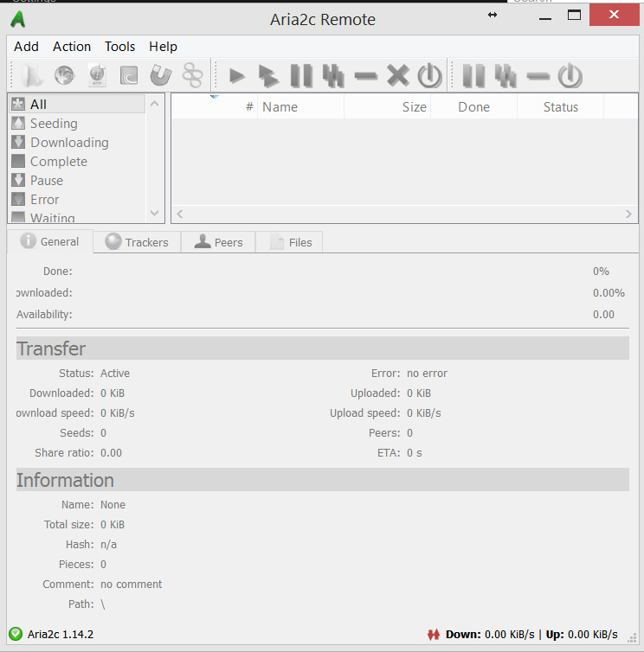644x652 pixels.
Task: Select the Seeding filter in sidebar
Action: (54, 124)
